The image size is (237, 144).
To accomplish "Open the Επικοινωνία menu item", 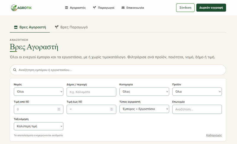I will tap(133, 7).
